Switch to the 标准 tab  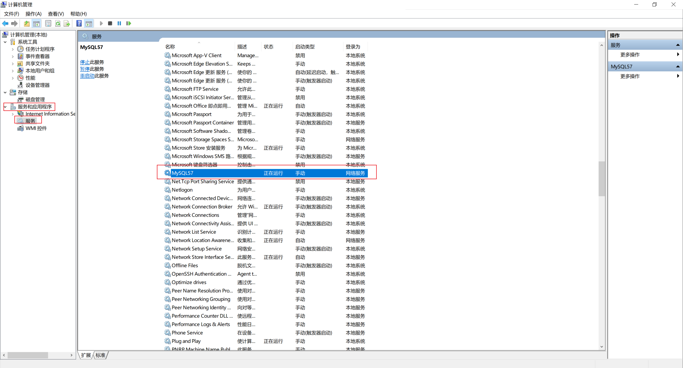click(x=100, y=355)
